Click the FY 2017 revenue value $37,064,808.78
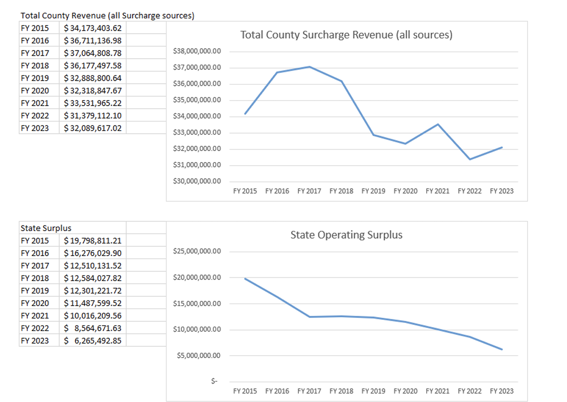 (x=92, y=53)
